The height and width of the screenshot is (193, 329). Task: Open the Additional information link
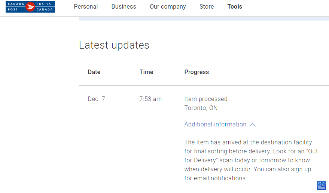215,125
